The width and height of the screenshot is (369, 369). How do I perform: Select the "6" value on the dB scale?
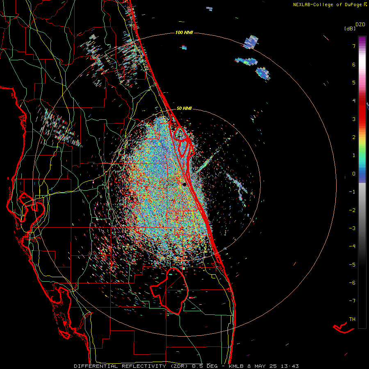point(354,64)
